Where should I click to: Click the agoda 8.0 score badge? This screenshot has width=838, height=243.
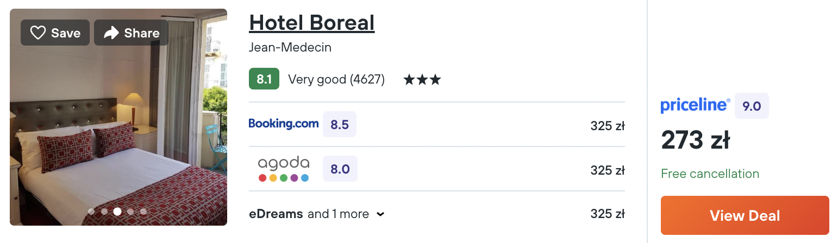pyautogui.click(x=340, y=169)
